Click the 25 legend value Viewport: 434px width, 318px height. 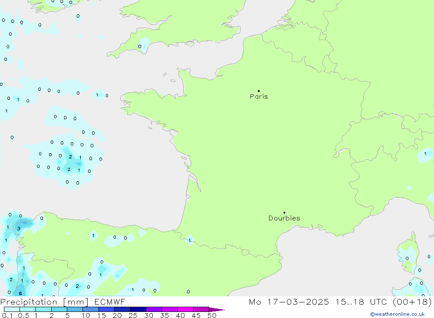click(133, 315)
